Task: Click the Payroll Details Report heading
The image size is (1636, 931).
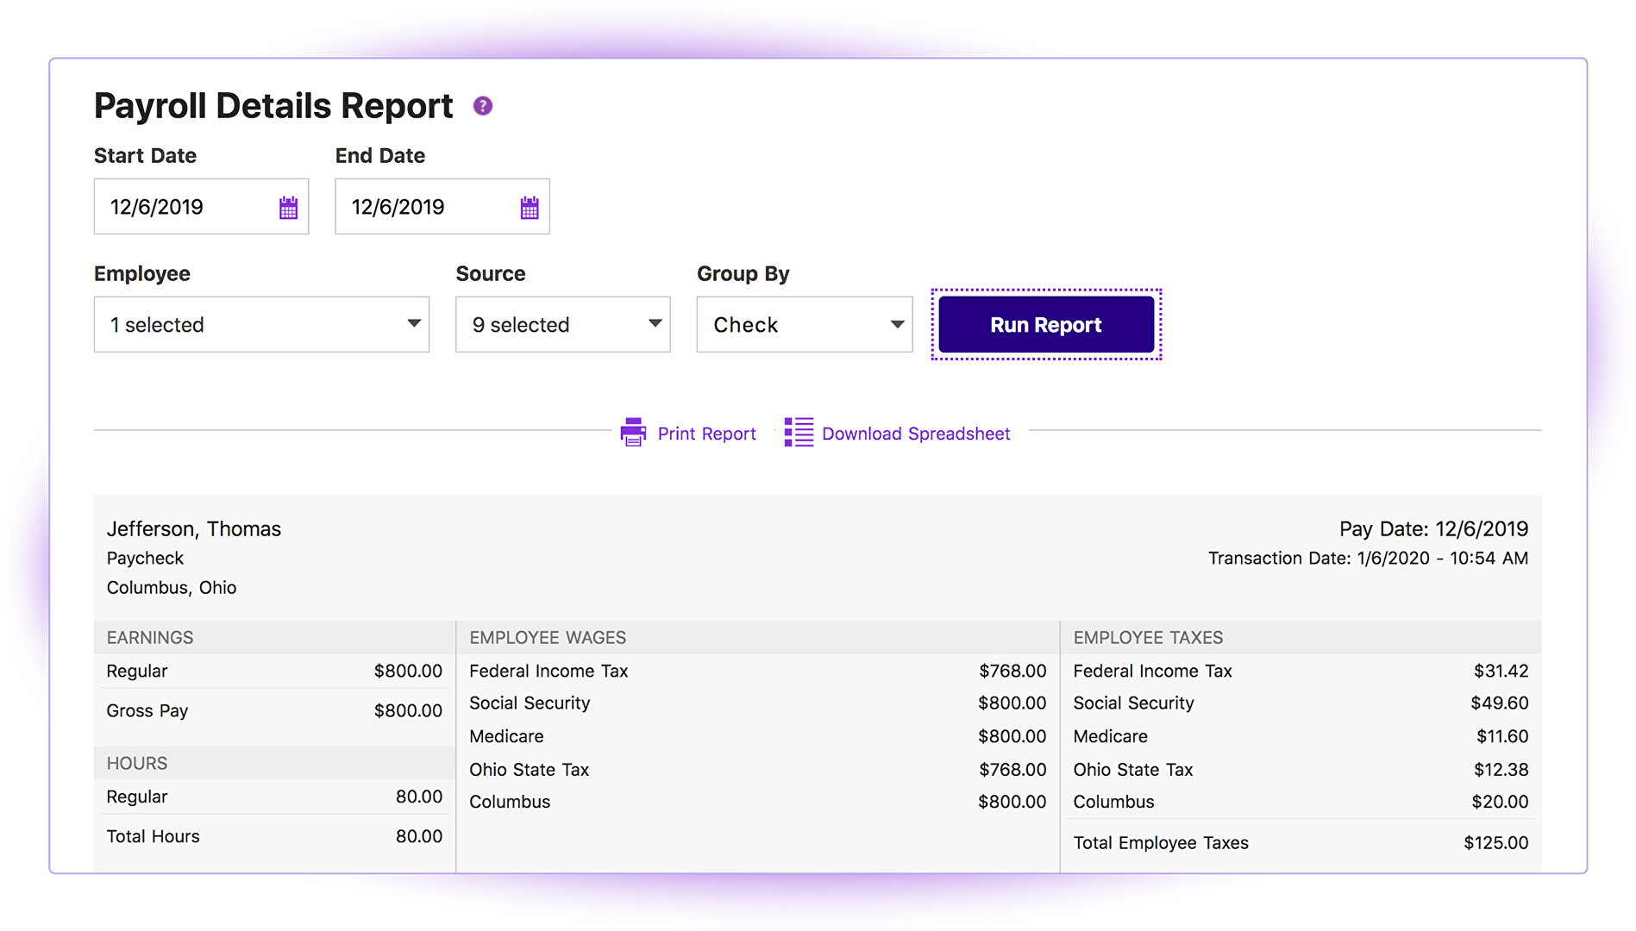Action: [x=273, y=106]
